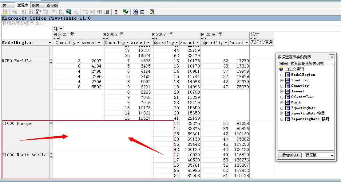
Task: Click the Sort Descending toolbar icon
Action: coord(31,12)
